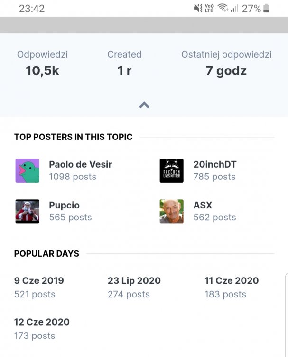
Task: Tap the muted sound status icon
Action: (x=198, y=8)
